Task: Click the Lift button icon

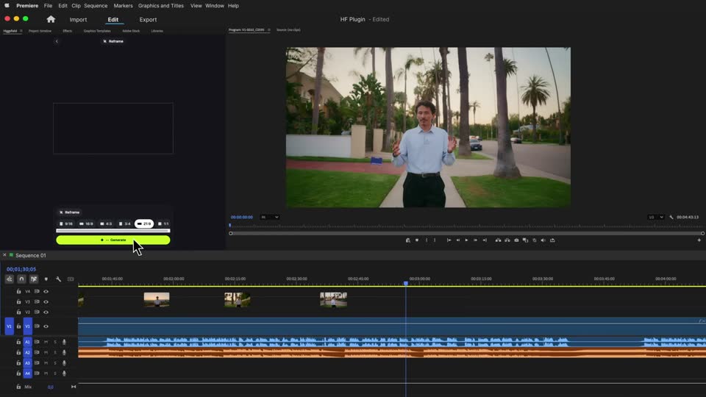Action: point(498,240)
